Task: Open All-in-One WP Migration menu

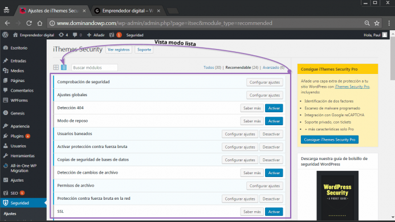Action: pos(23,168)
